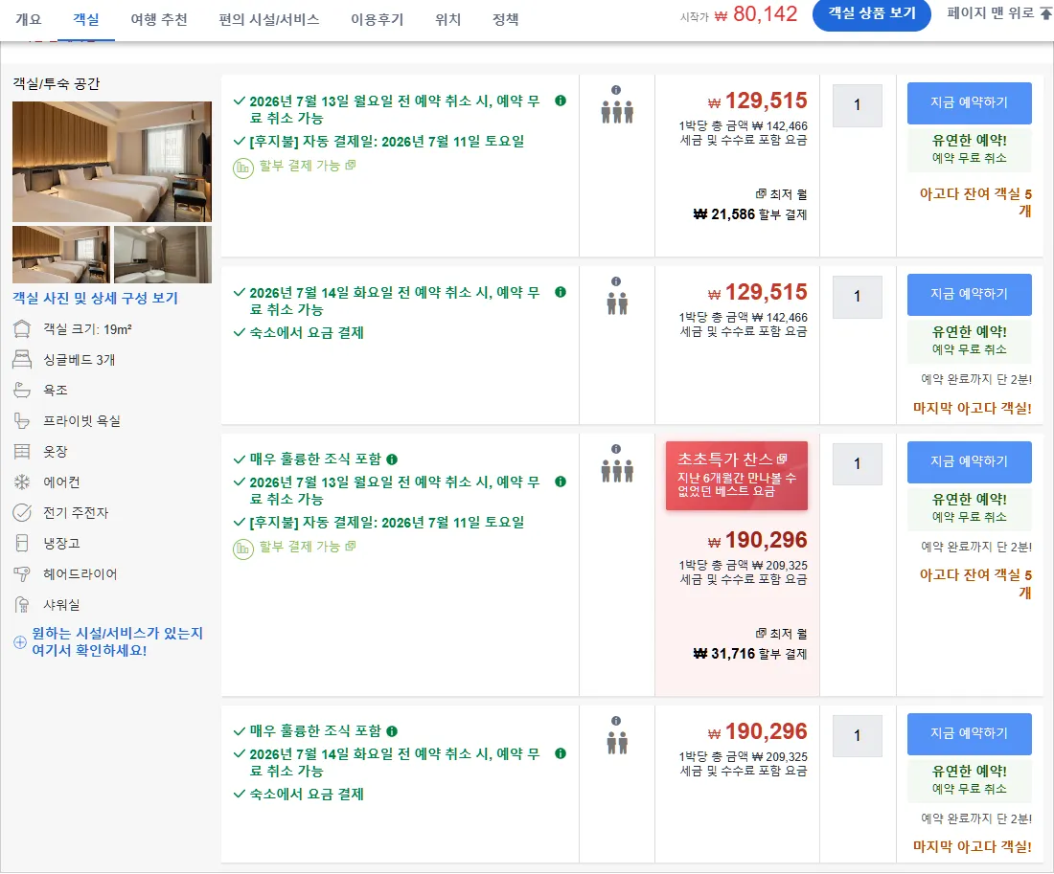Click 지금 예약하기 for the first room offer
This screenshot has height=874, width=1054.
[x=969, y=102]
